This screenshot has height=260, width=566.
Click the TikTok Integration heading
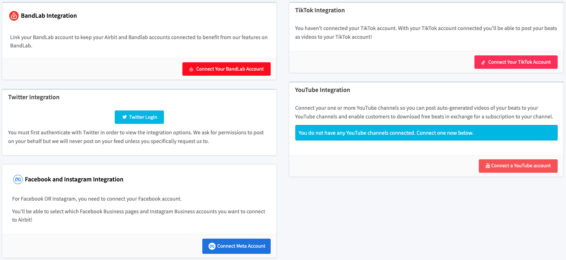pyautogui.click(x=320, y=11)
